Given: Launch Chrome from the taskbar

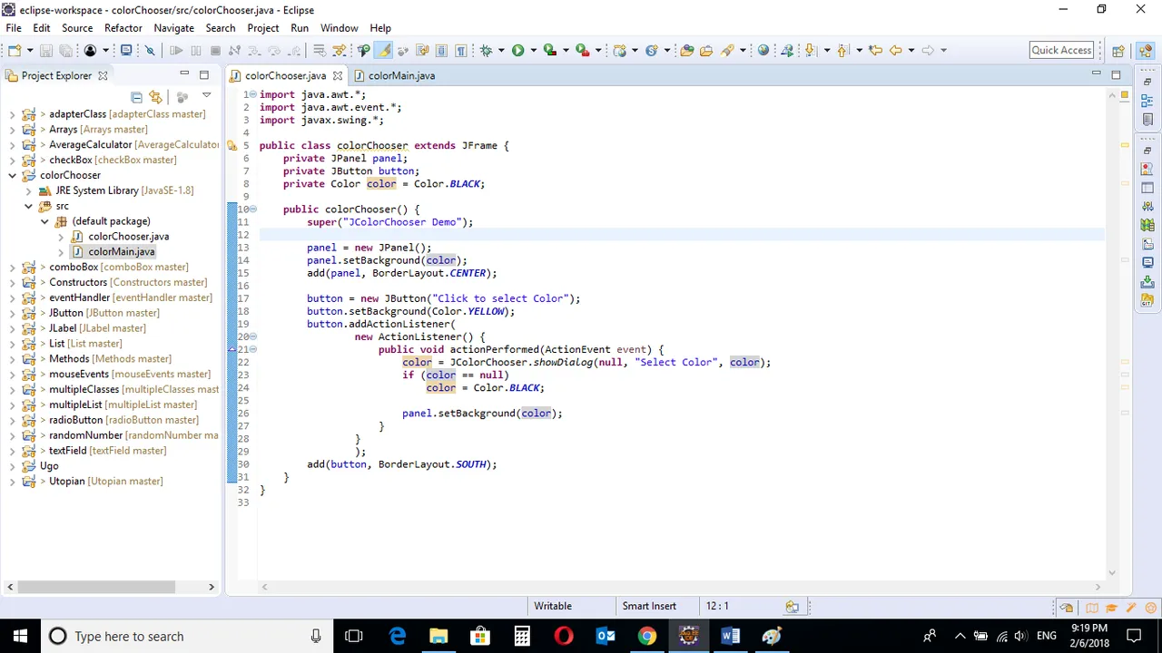Looking at the screenshot, I should click(645, 636).
